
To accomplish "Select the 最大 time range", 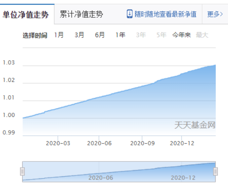I will 202,35.
